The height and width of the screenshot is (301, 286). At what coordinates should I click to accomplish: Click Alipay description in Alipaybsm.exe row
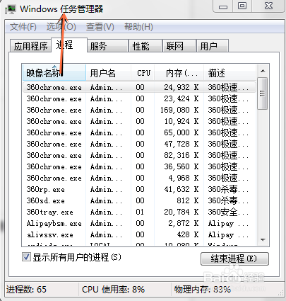(228, 223)
